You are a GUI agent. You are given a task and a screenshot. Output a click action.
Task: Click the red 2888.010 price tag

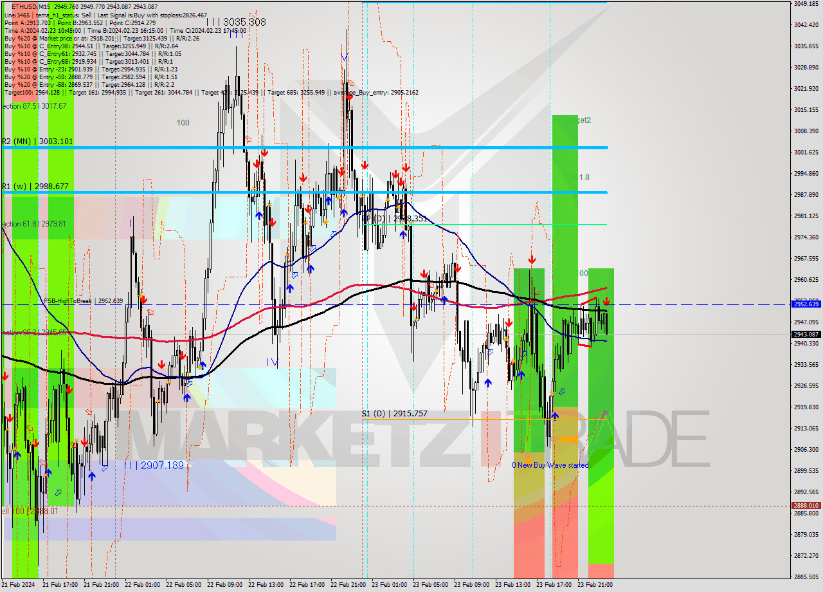point(806,506)
